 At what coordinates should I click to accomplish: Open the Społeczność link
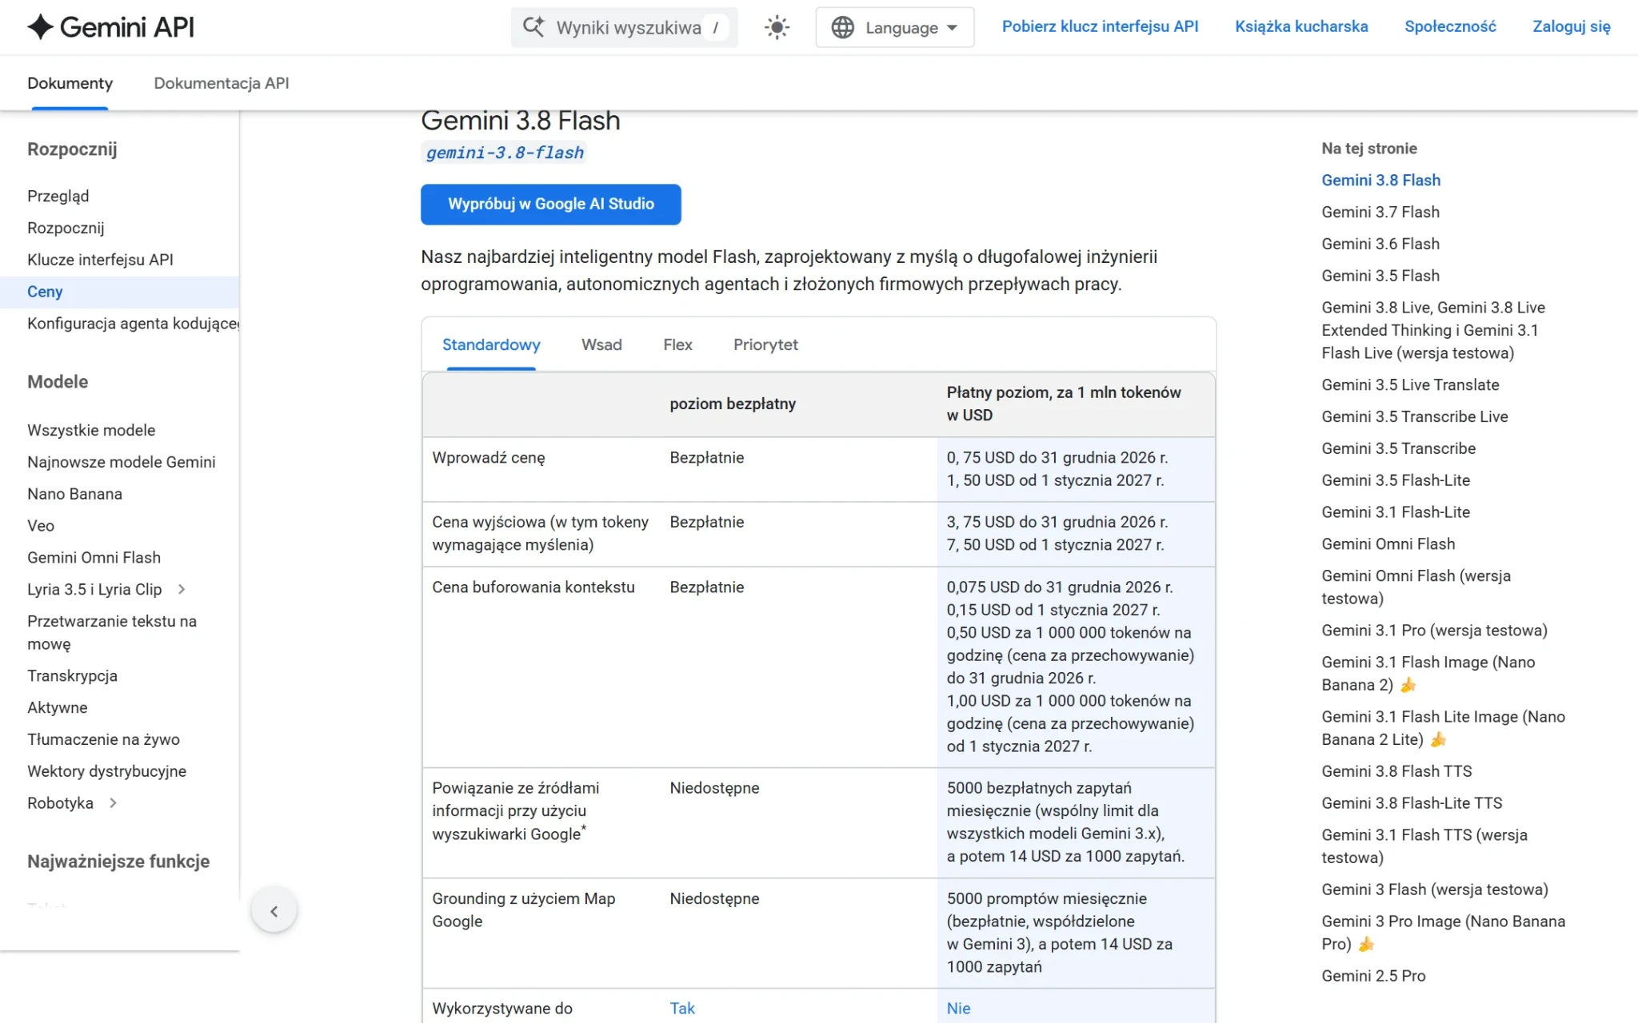click(x=1450, y=26)
